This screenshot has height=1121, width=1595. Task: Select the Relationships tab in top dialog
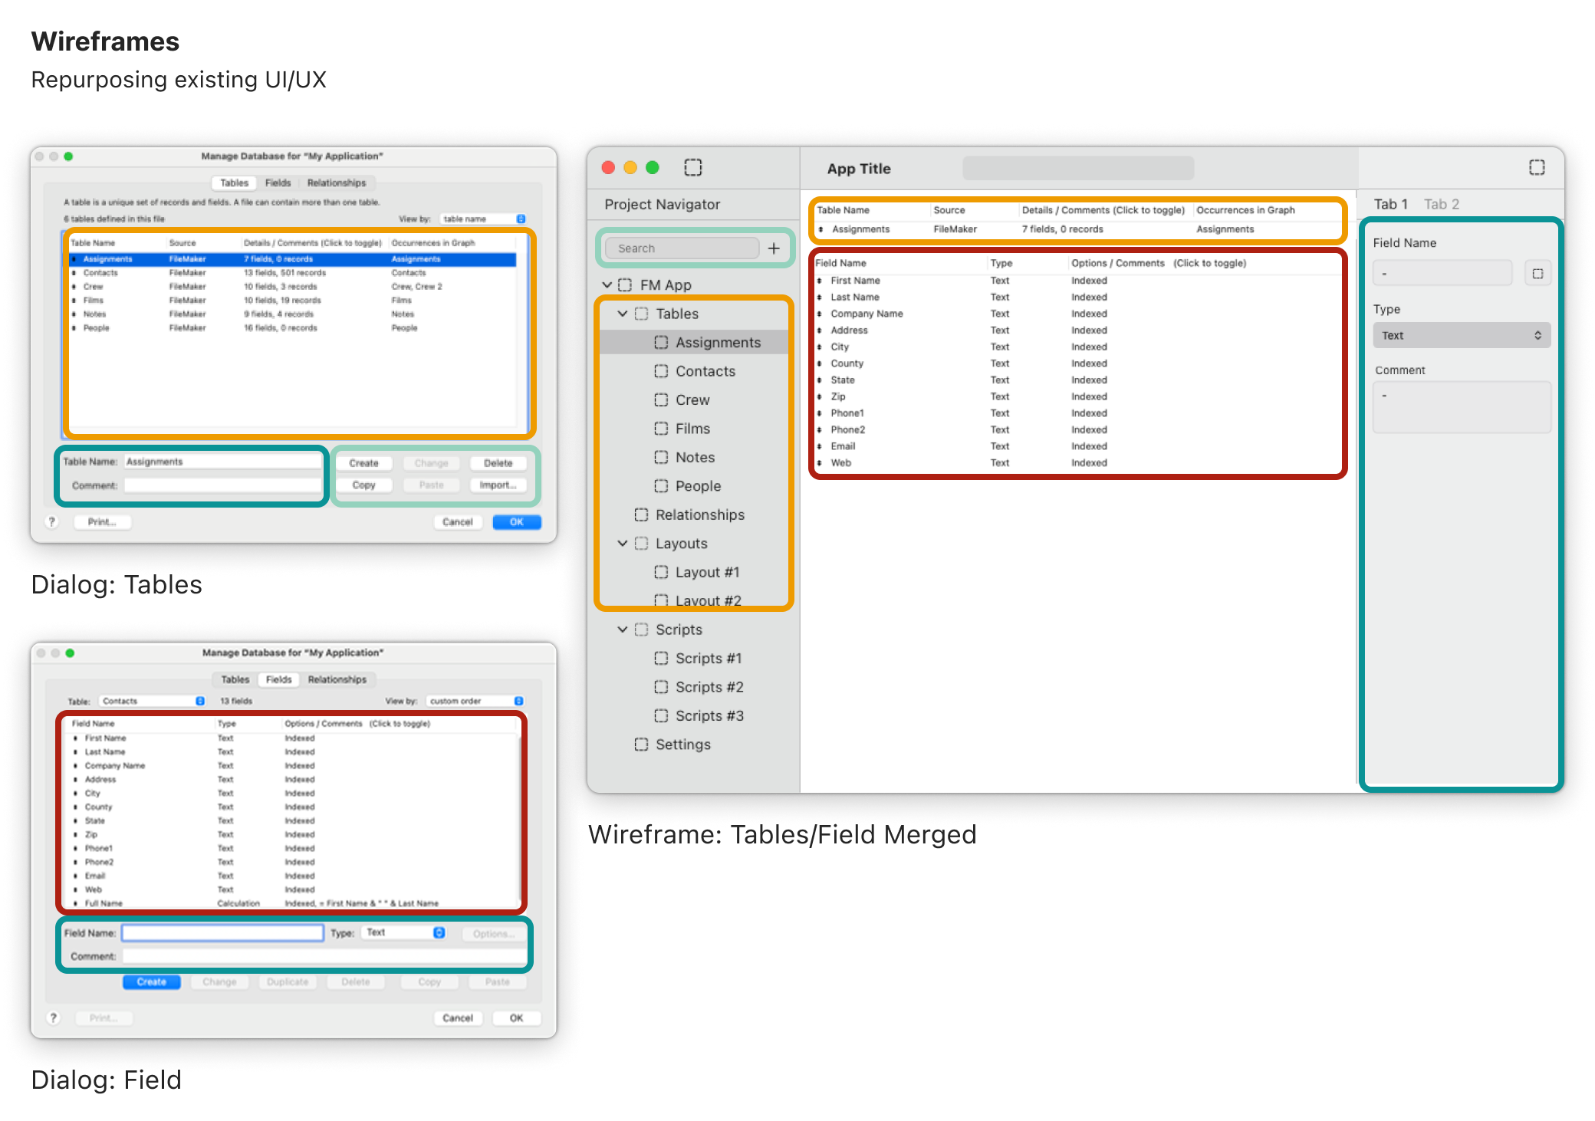[x=336, y=182]
